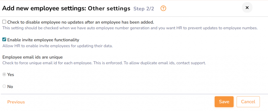Click the 'Enable invite employee functionality' label text

(x=43, y=40)
